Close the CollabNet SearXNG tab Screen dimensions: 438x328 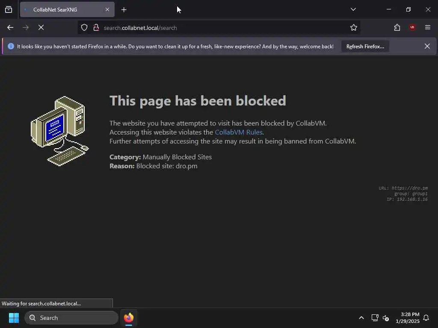[x=107, y=9]
